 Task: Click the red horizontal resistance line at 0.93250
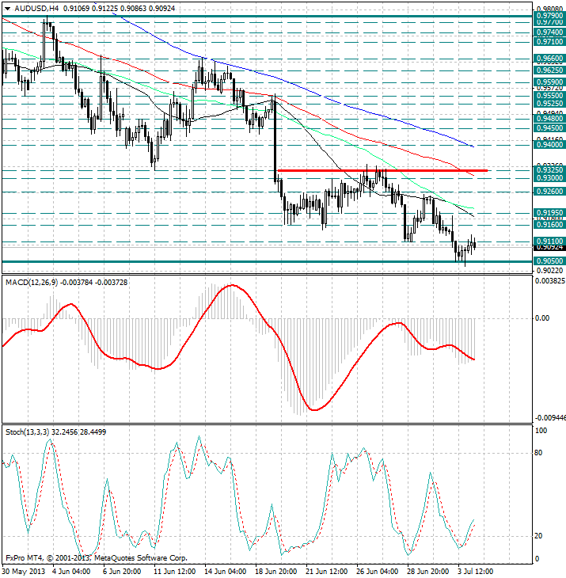pyautogui.click(x=382, y=170)
